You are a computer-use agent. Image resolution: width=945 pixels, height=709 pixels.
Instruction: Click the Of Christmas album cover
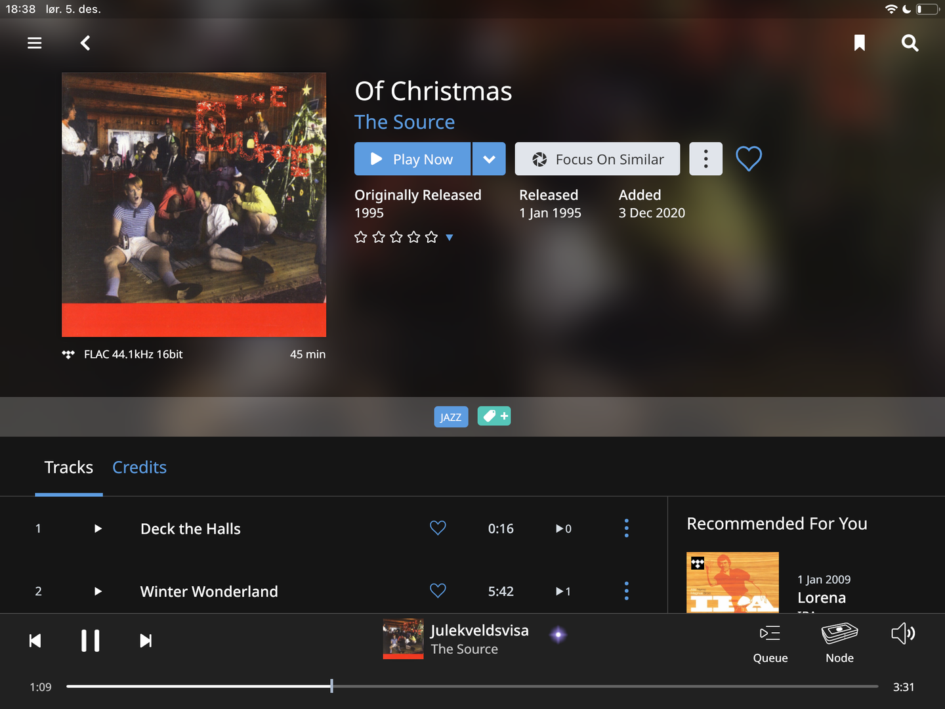point(194,204)
